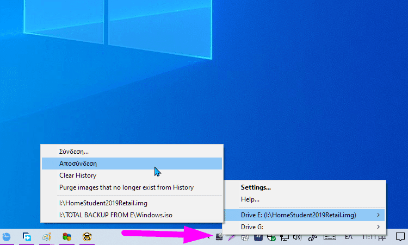
Task: Mount I:\TOTAL BACKUP FROM E\Windows.iso from history
Action: click(x=132, y=215)
